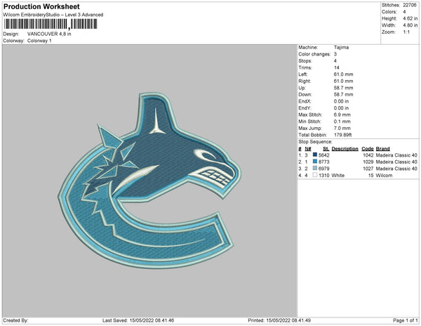Viewport: 421px width, 326px height.
Task: Click the 'Stop Sequence:' heading
Action: pyautogui.click(x=315, y=142)
